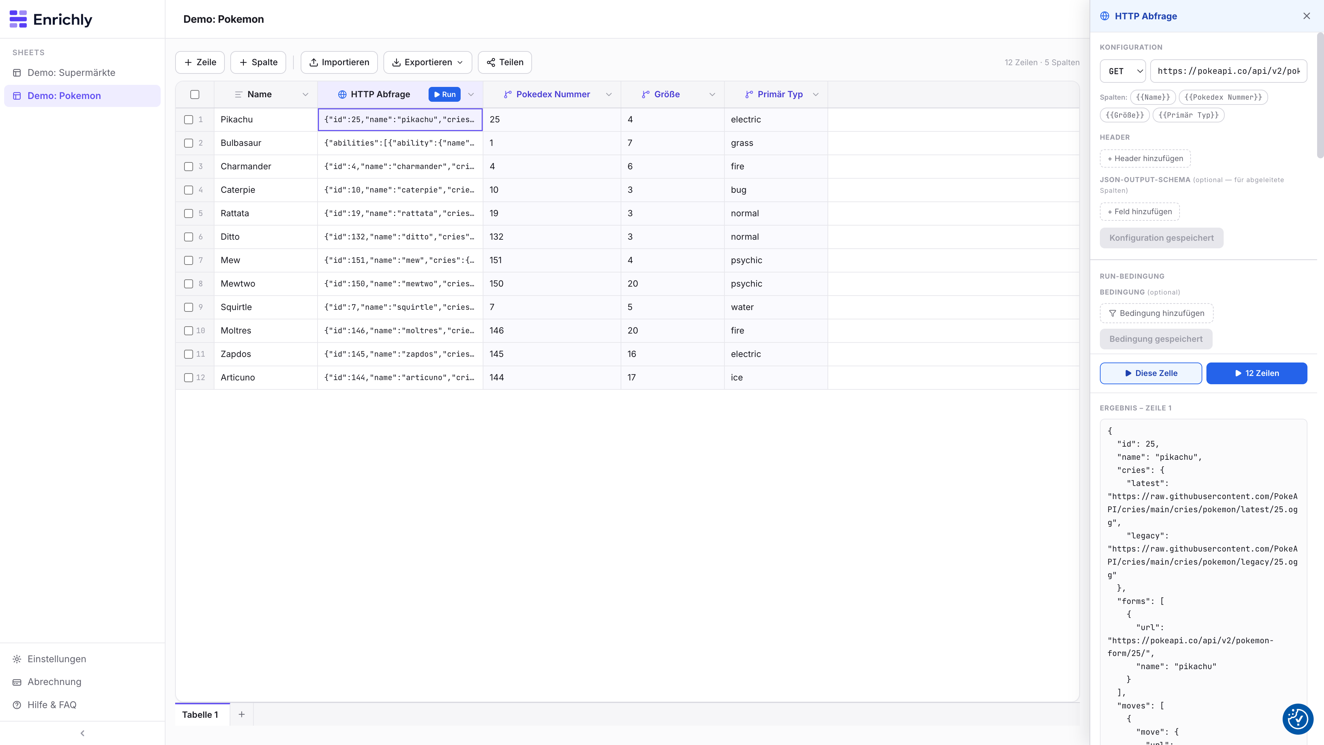
Task: Select the Mewtwo name cell
Action: click(266, 284)
